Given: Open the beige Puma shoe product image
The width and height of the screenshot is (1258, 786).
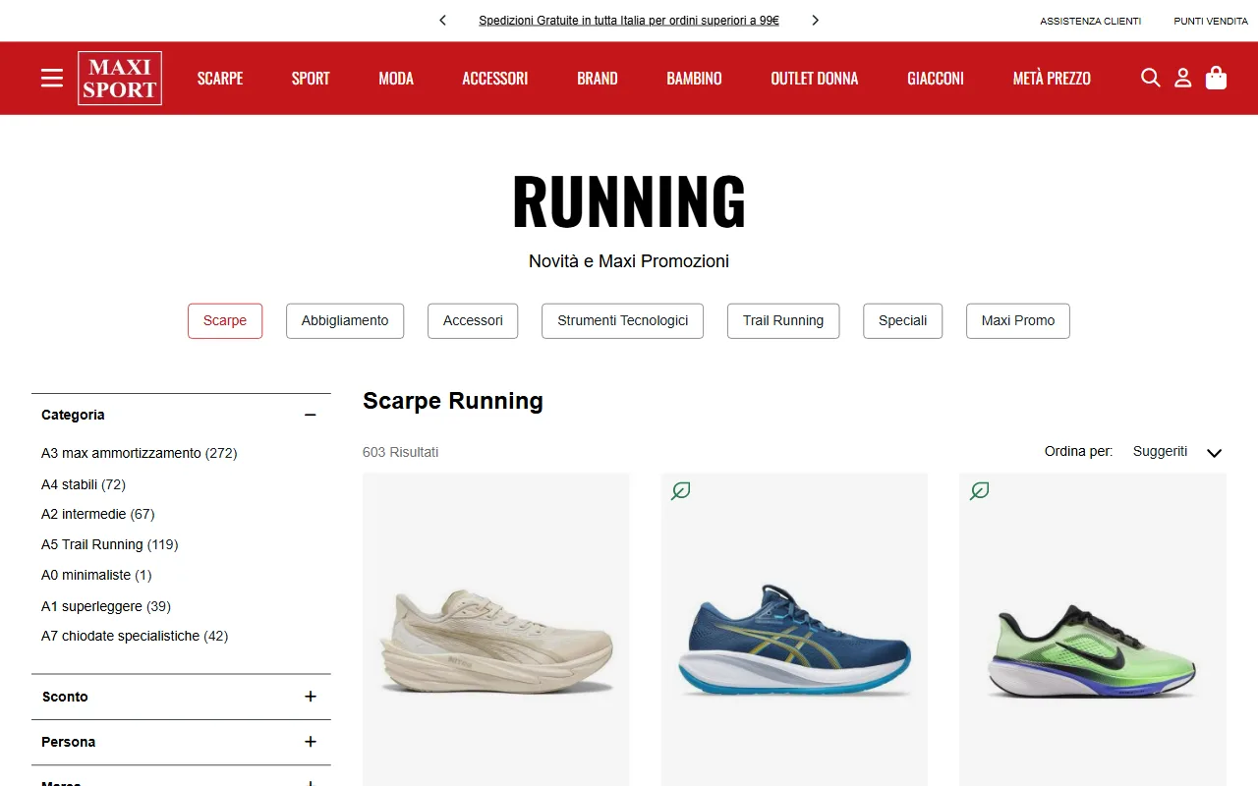Looking at the screenshot, I should (496, 630).
